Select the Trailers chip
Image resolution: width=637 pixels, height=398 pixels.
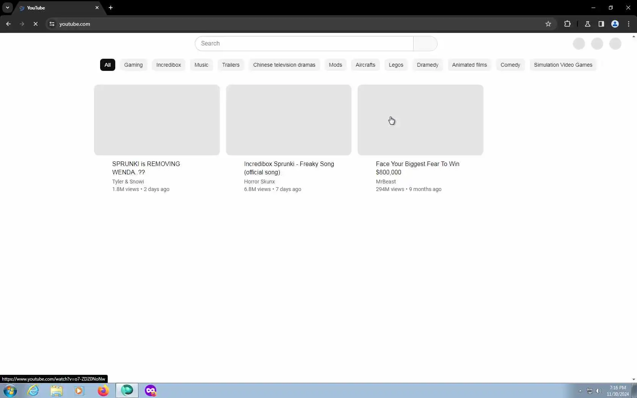231,65
